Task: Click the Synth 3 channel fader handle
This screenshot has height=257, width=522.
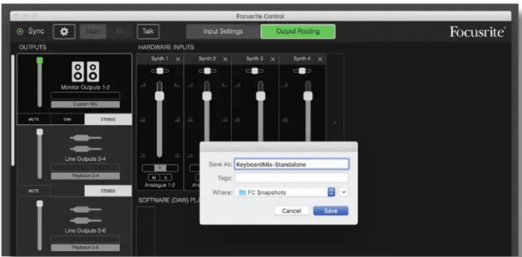Action: (x=261, y=96)
